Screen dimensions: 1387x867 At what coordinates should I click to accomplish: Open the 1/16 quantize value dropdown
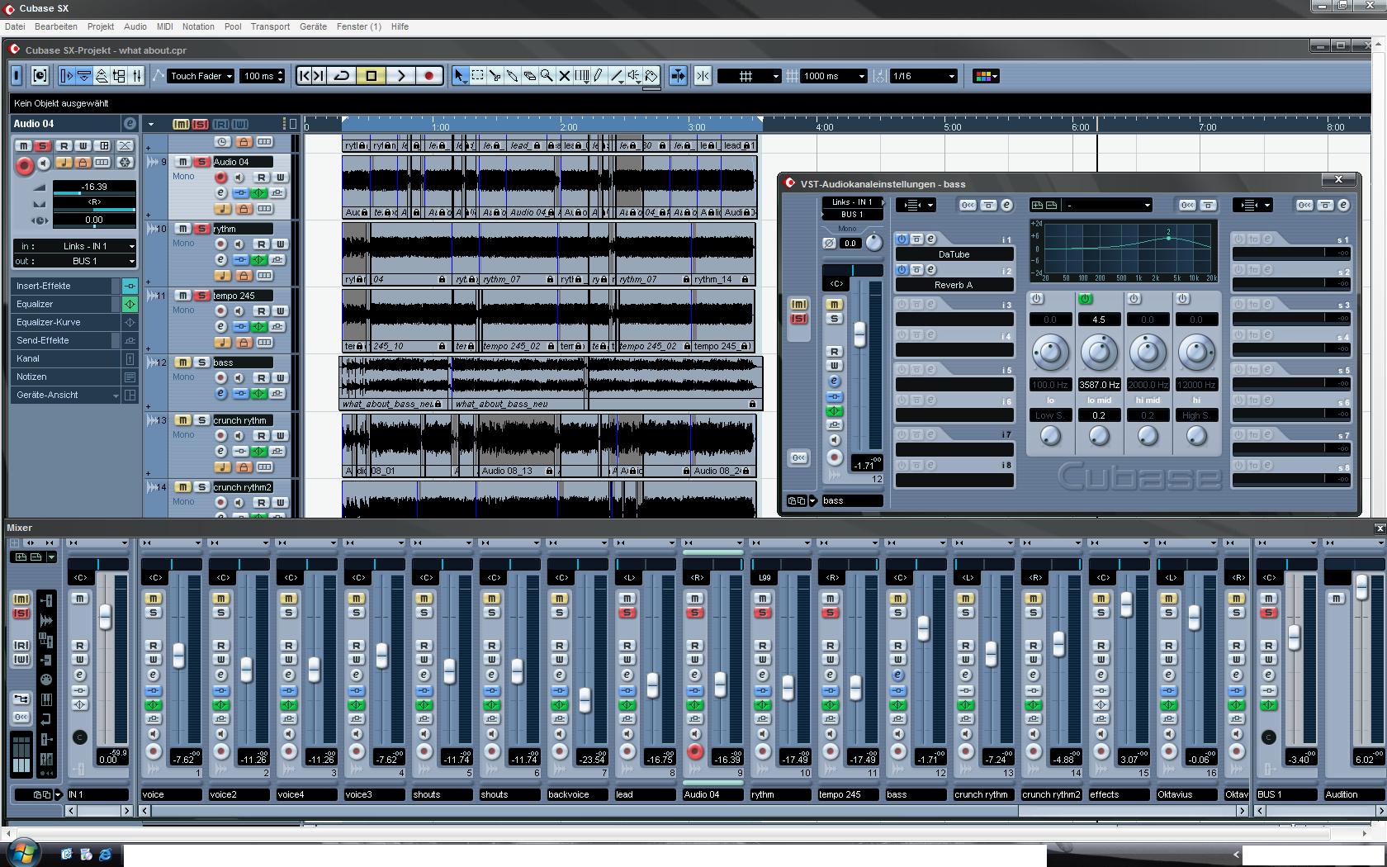point(923,76)
